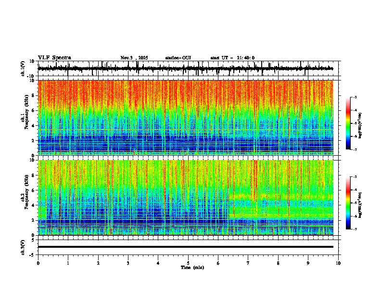Select the "start UT = 21:40: 0" text
The image size is (381, 295).
point(232,58)
